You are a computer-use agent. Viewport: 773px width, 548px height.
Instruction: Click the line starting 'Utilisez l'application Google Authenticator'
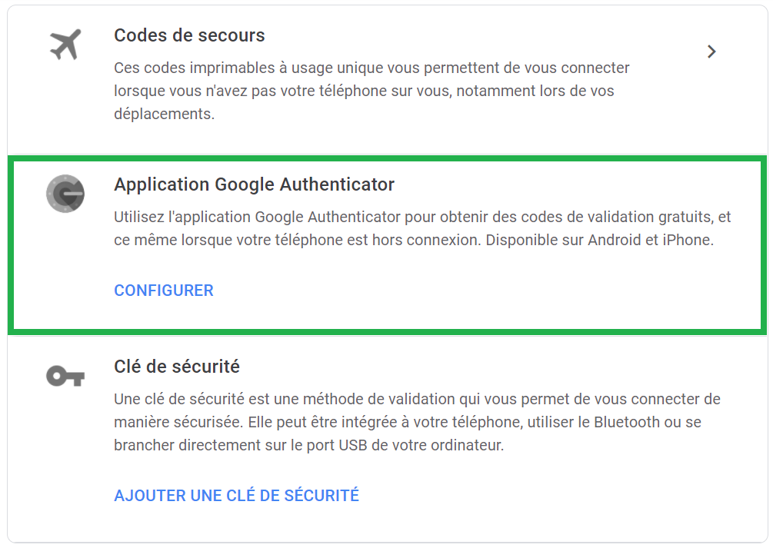(x=422, y=217)
